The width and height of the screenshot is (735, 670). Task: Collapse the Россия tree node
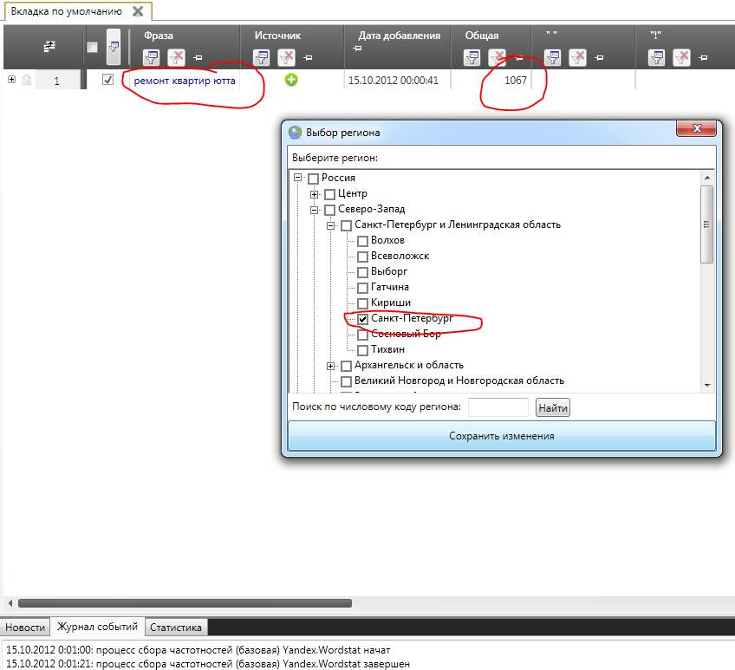pyautogui.click(x=297, y=178)
